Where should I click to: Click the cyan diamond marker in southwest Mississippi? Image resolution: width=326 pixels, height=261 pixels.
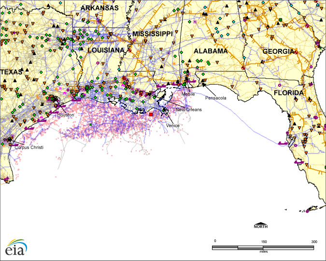pos(119,69)
